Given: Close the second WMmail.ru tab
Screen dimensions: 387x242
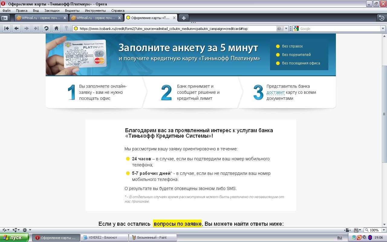Looking at the screenshot, I should [119, 18].
